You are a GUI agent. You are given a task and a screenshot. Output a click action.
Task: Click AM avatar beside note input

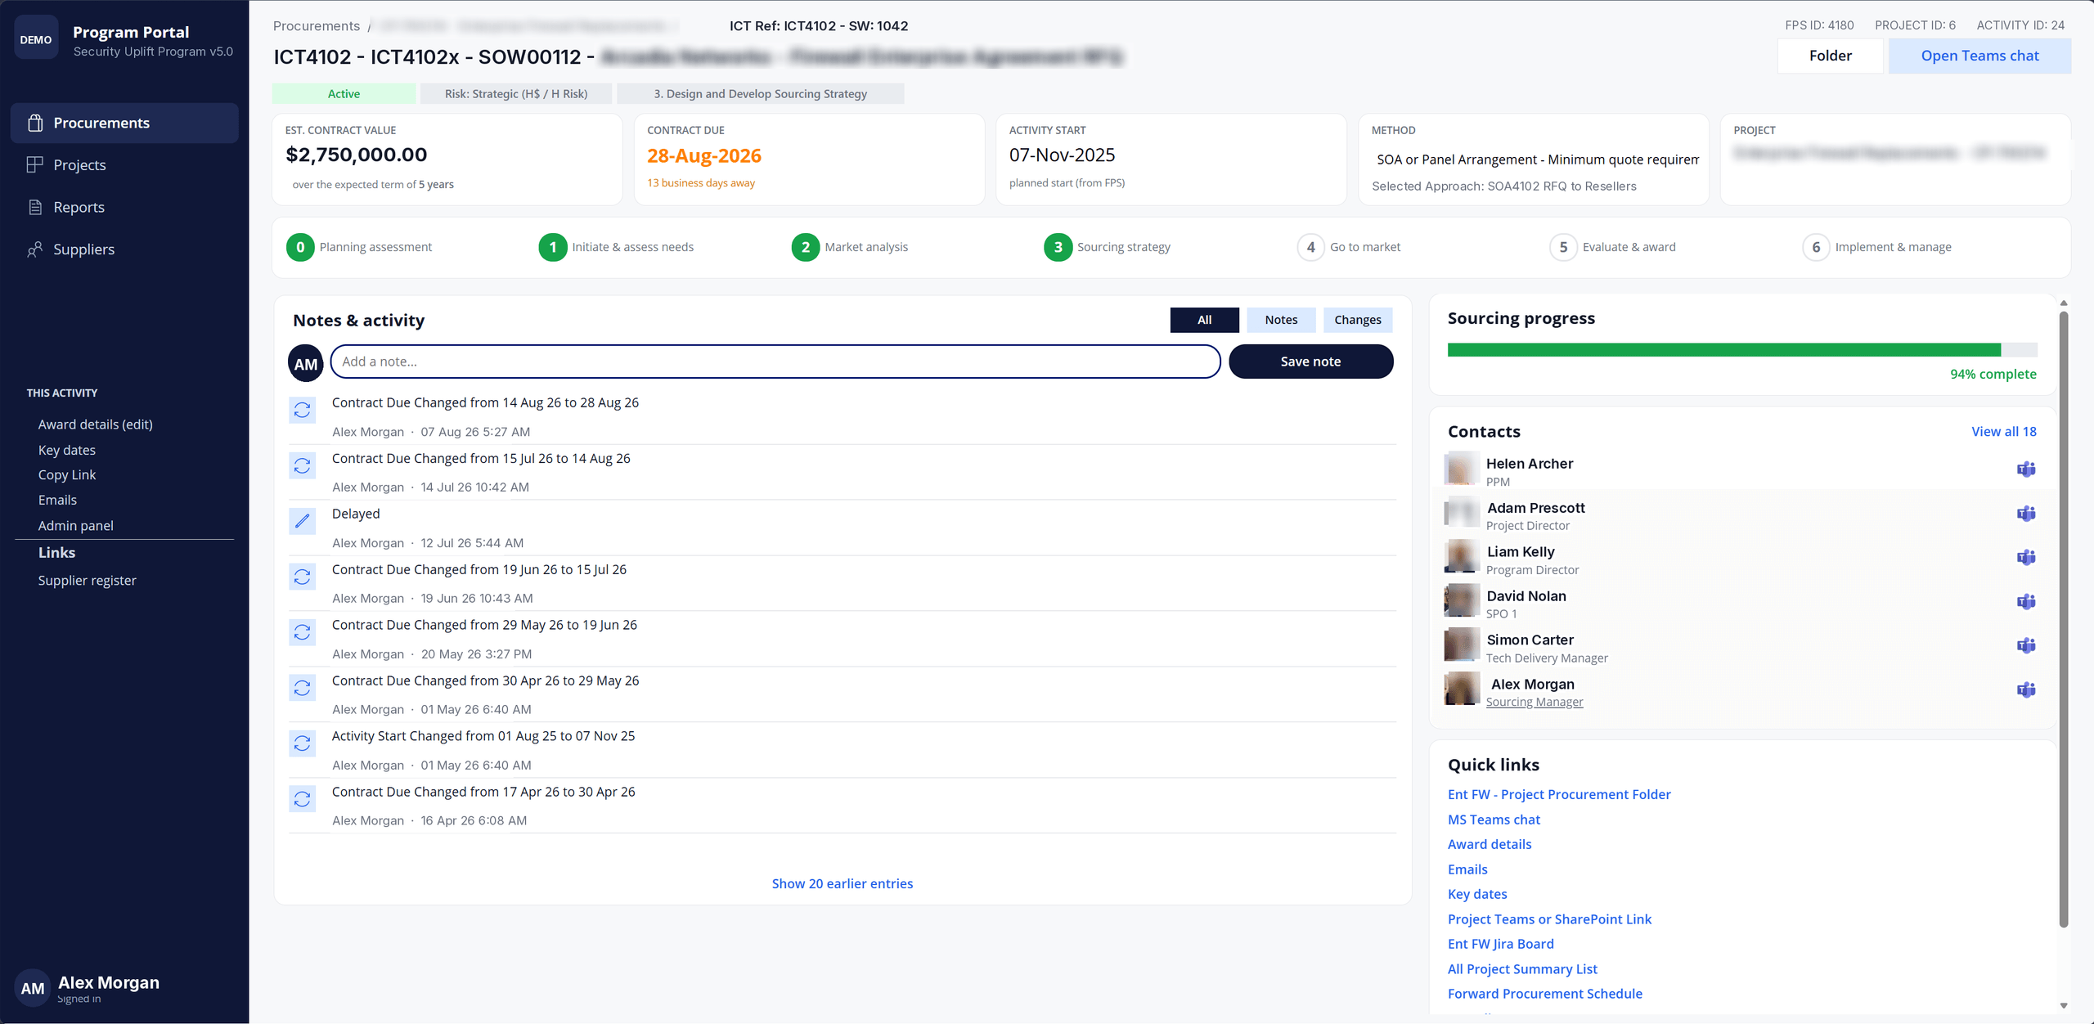pyautogui.click(x=306, y=363)
